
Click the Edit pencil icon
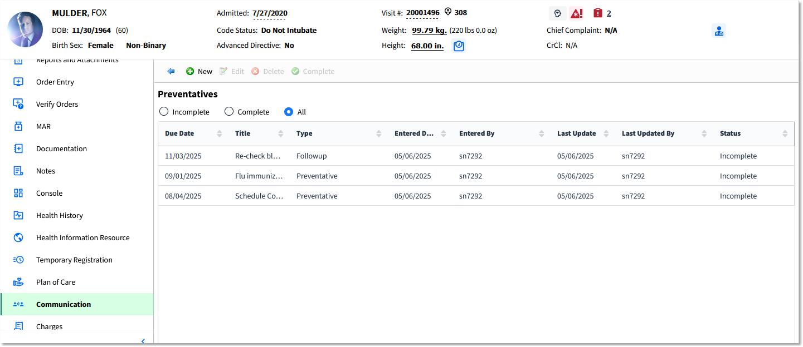point(223,71)
